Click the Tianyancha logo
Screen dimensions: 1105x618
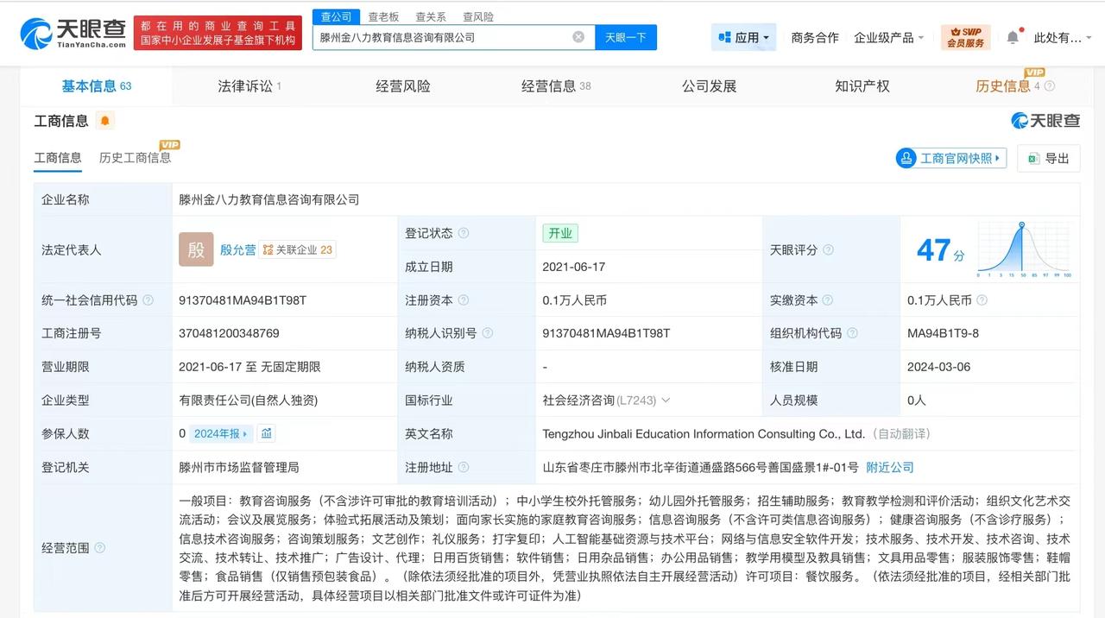point(74,33)
